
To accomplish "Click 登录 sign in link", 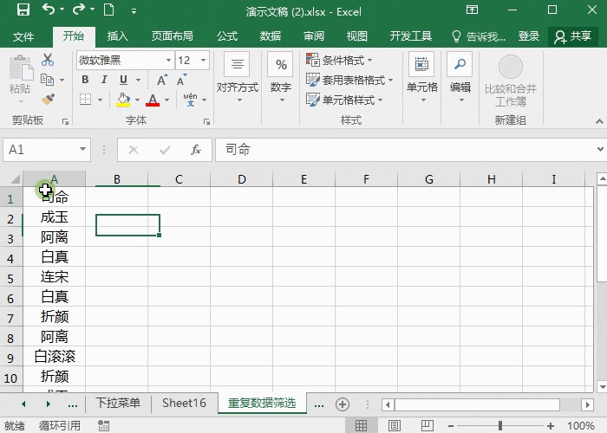I will pos(529,36).
